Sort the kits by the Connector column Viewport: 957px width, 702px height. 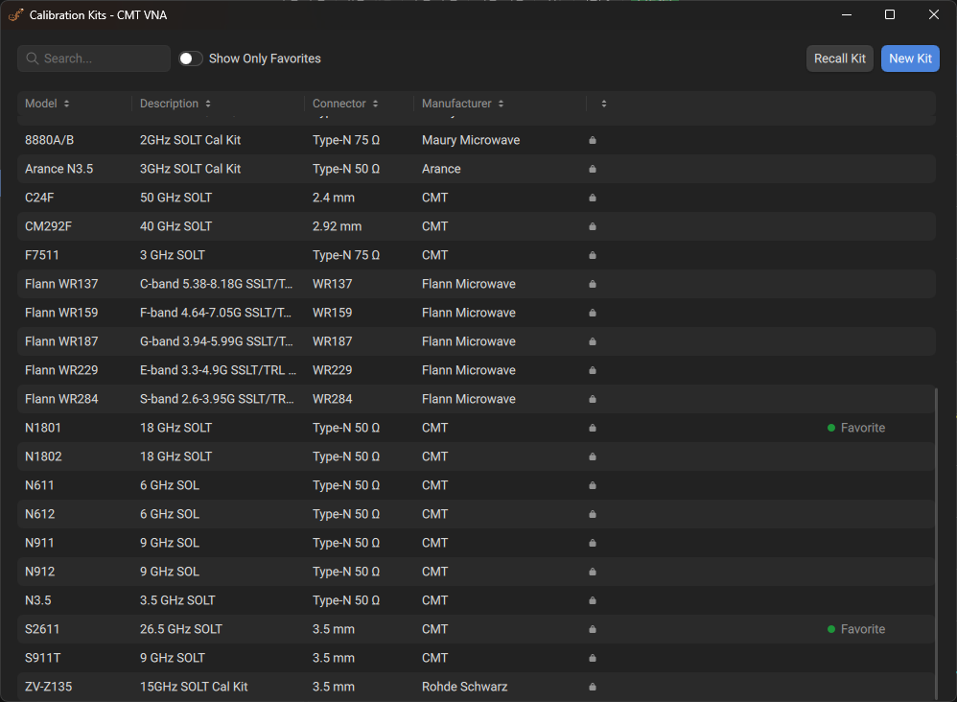point(345,104)
